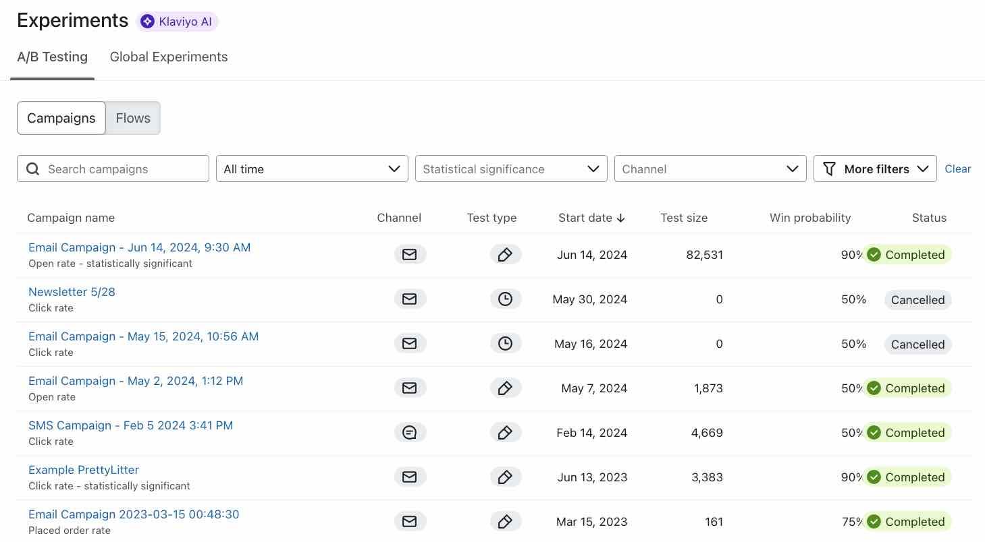Open the Example PrettyLitter campaign

pos(83,469)
